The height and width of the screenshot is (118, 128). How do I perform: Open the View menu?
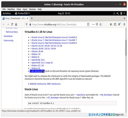click(19, 9)
